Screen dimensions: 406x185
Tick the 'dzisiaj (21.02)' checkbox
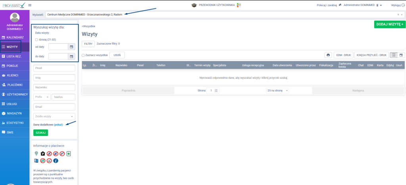click(x=36, y=40)
